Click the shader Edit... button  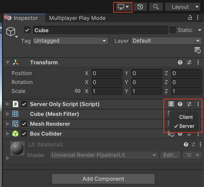(170, 155)
